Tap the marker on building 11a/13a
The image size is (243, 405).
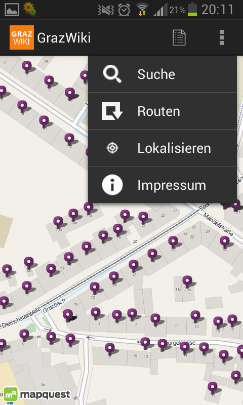coord(187,281)
